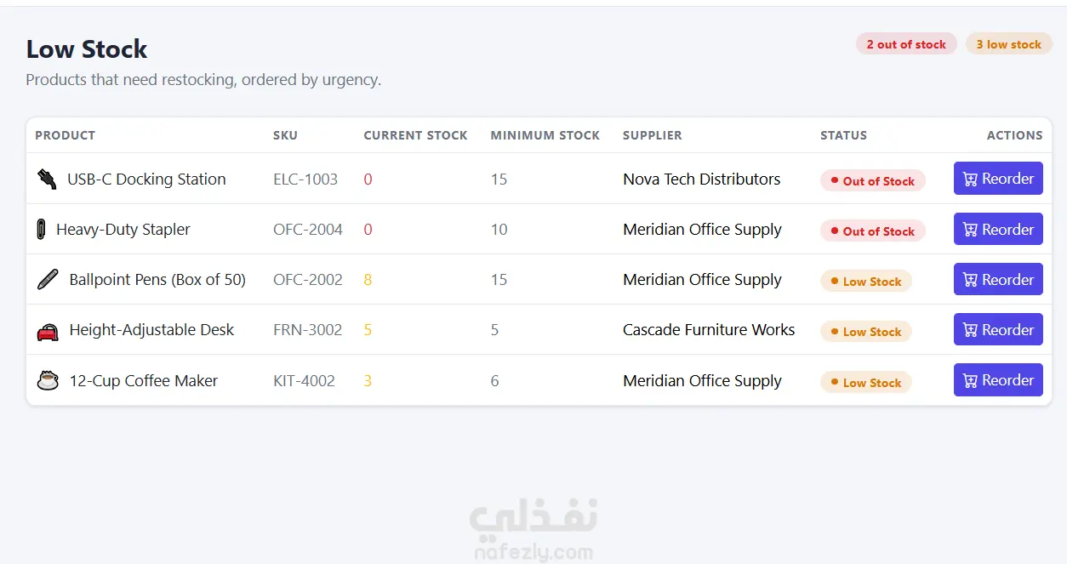Image resolution: width=1067 pixels, height=564 pixels.
Task: Reorder Ballpoint Pens (Box of 50)
Action: click(998, 279)
